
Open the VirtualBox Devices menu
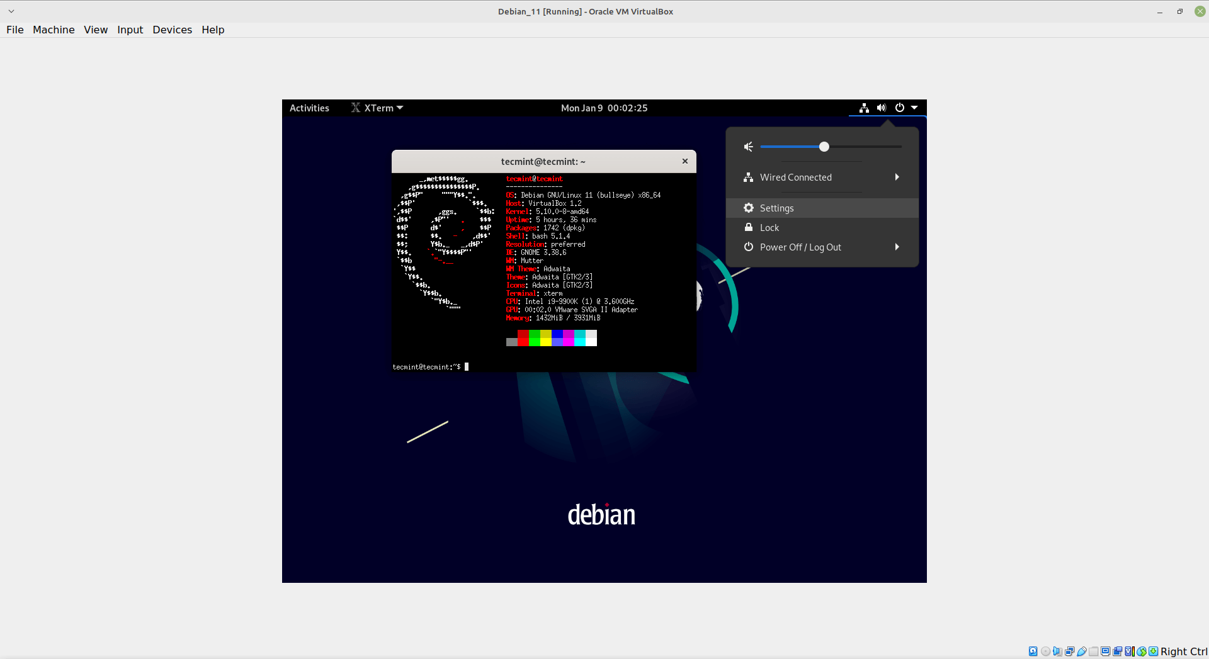(x=172, y=30)
